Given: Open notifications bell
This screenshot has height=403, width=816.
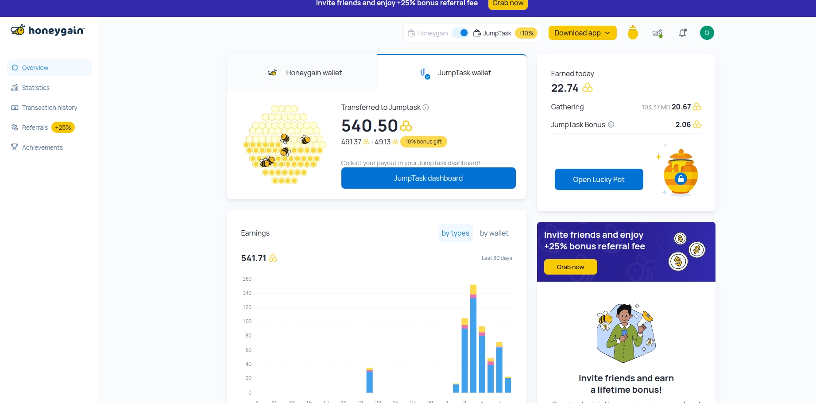Looking at the screenshot, I should point(682,33).
